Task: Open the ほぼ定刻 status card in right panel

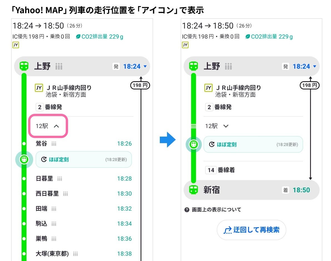Action: point(253,144)
